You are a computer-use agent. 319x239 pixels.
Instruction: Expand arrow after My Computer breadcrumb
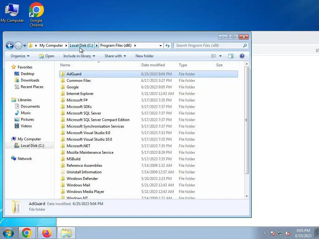(x=66, y=45)
